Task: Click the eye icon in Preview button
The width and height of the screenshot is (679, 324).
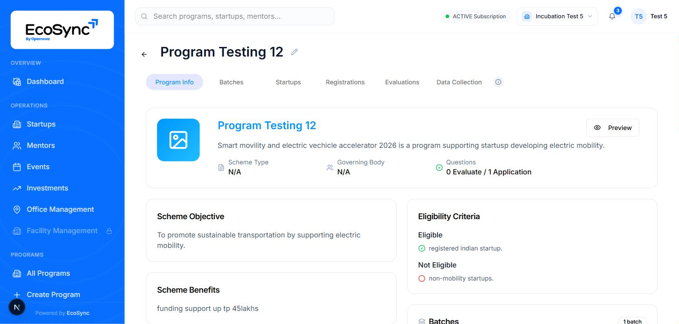Action: 598,128
